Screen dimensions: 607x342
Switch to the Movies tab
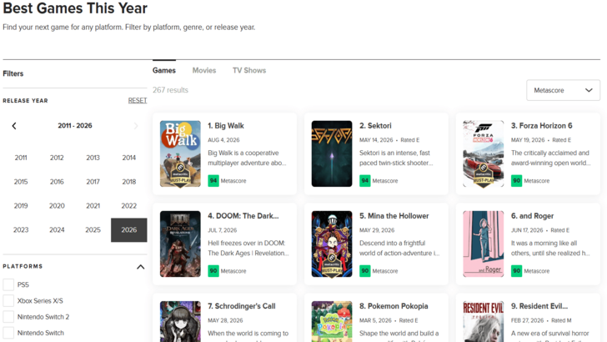pyautogui.click(x=204, y=71)
